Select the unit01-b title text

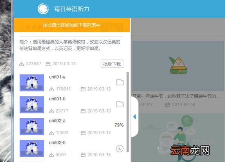coord(57,99)
